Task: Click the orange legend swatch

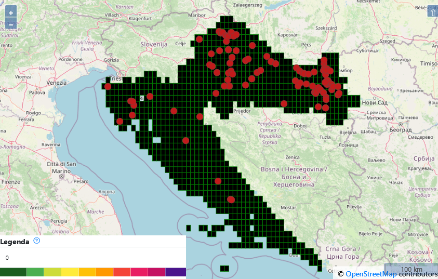Action: (x=104, y=272)
